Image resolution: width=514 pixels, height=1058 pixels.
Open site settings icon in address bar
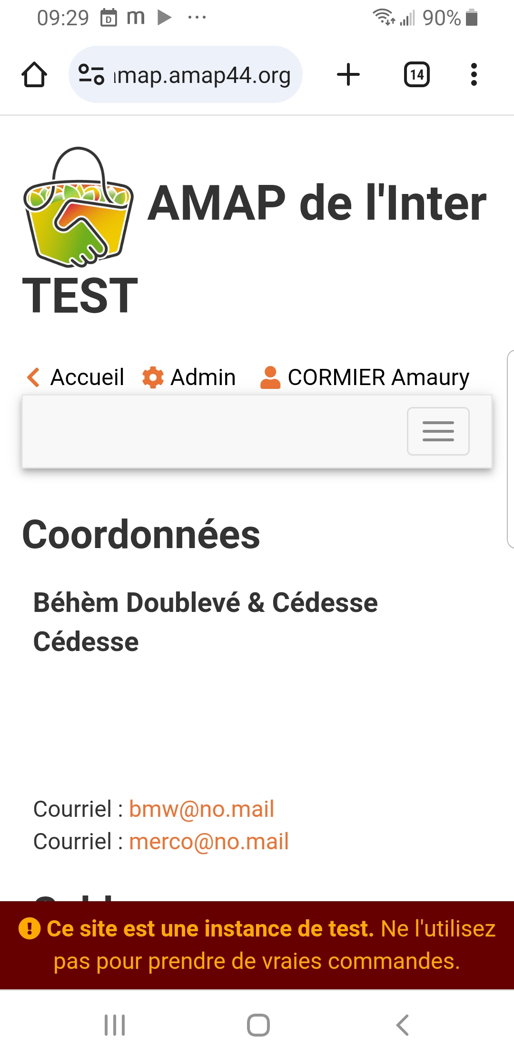click(91, 75)
